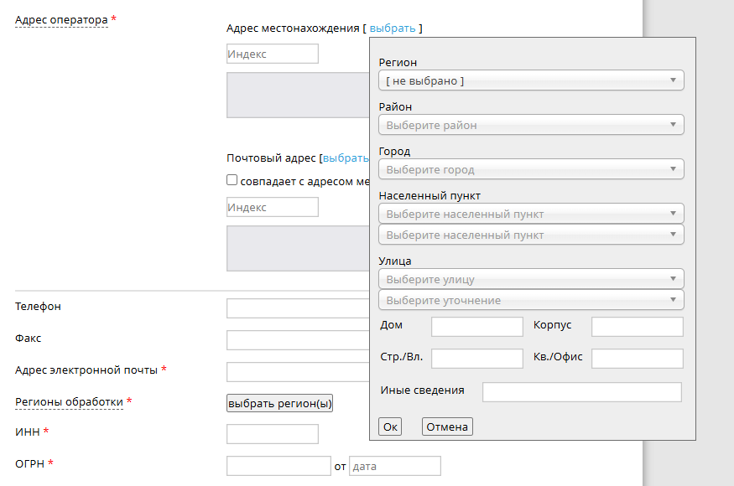The height and width of the screenshot is (486, 734).
Task: Open the Выберите улицу dropdown
Action: tap(531, 279)
